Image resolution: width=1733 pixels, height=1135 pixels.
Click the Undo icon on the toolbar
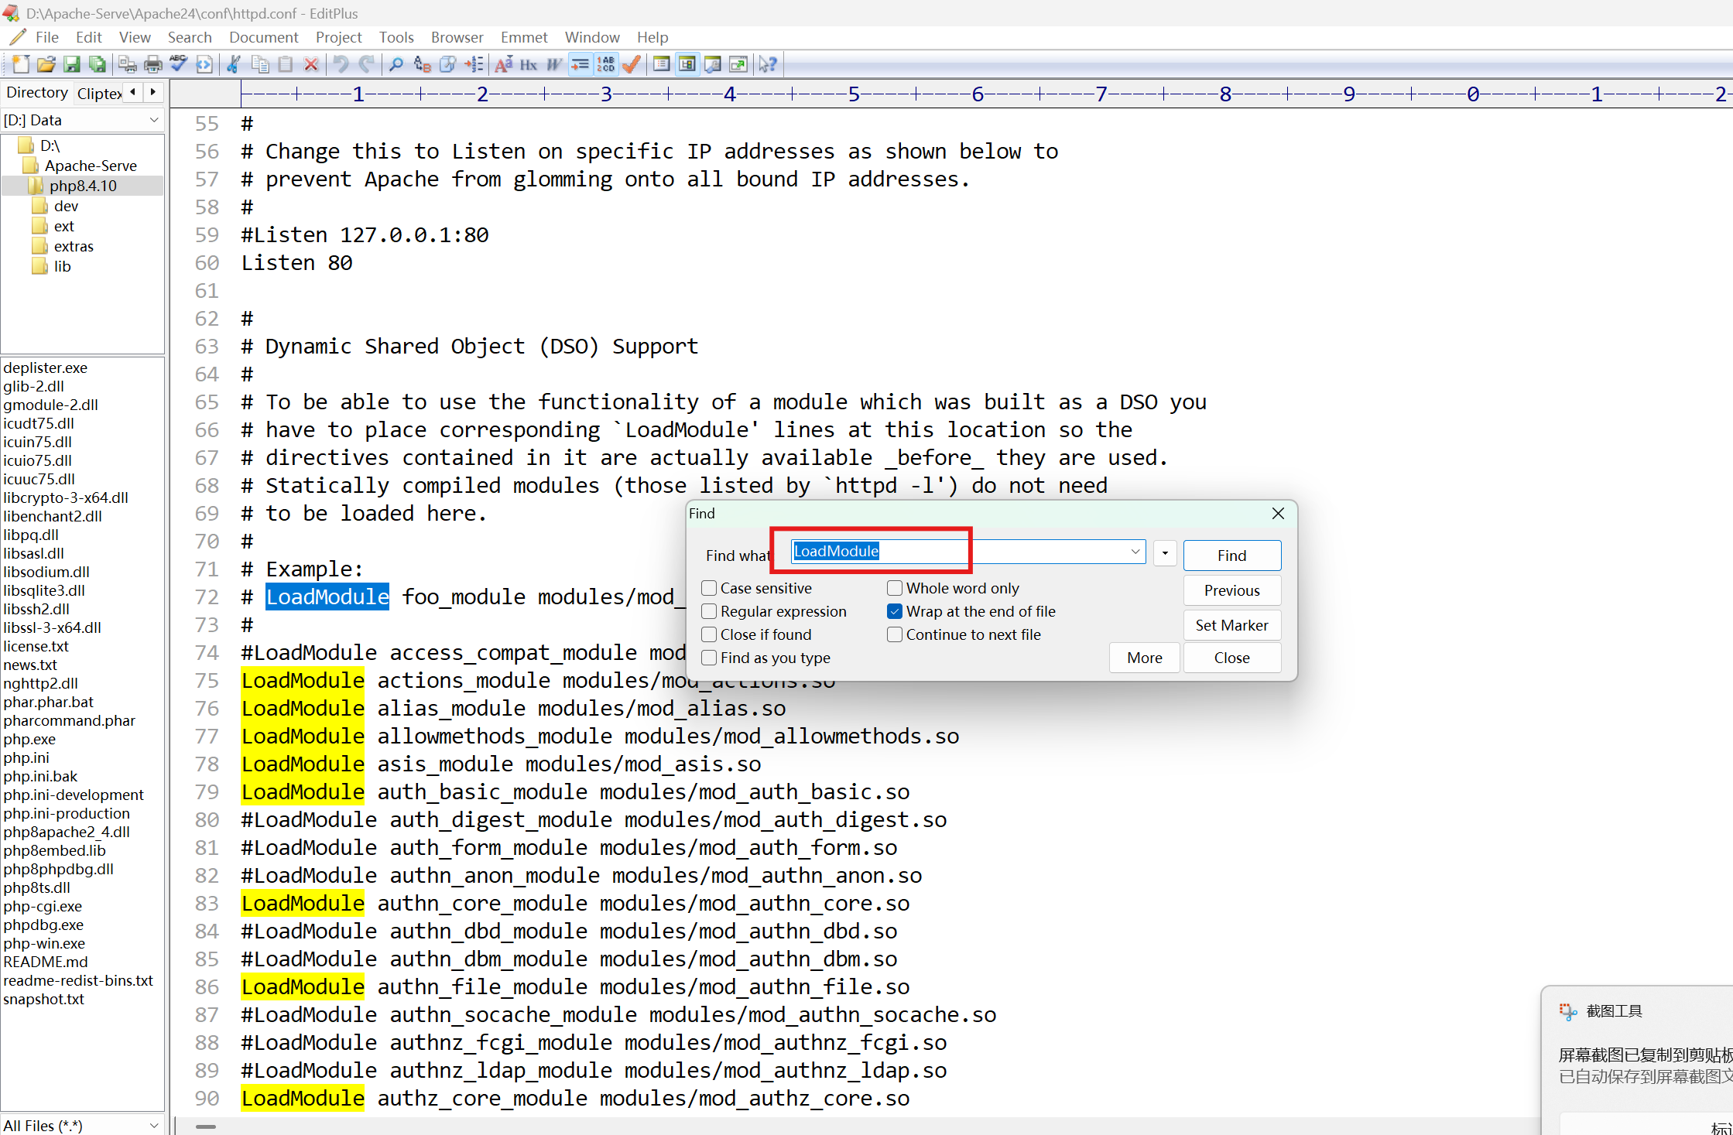click(339, 64)
